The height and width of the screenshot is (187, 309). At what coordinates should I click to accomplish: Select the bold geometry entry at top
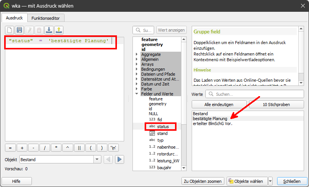coord(152,44)
